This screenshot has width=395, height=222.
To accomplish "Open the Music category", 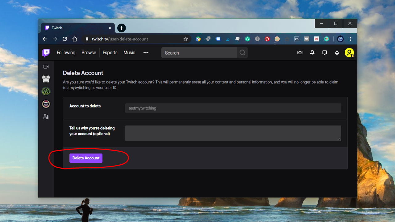I will 129,53.
